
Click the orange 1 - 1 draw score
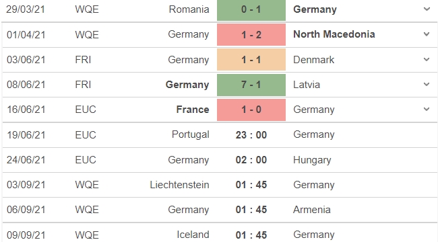(251, 60)
